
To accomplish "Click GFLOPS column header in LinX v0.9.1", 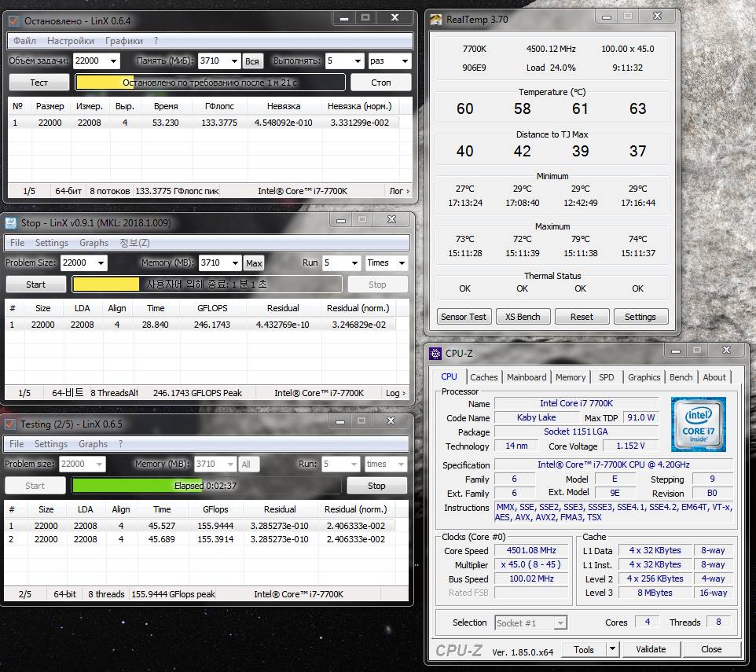I will (x=212, y=308).
